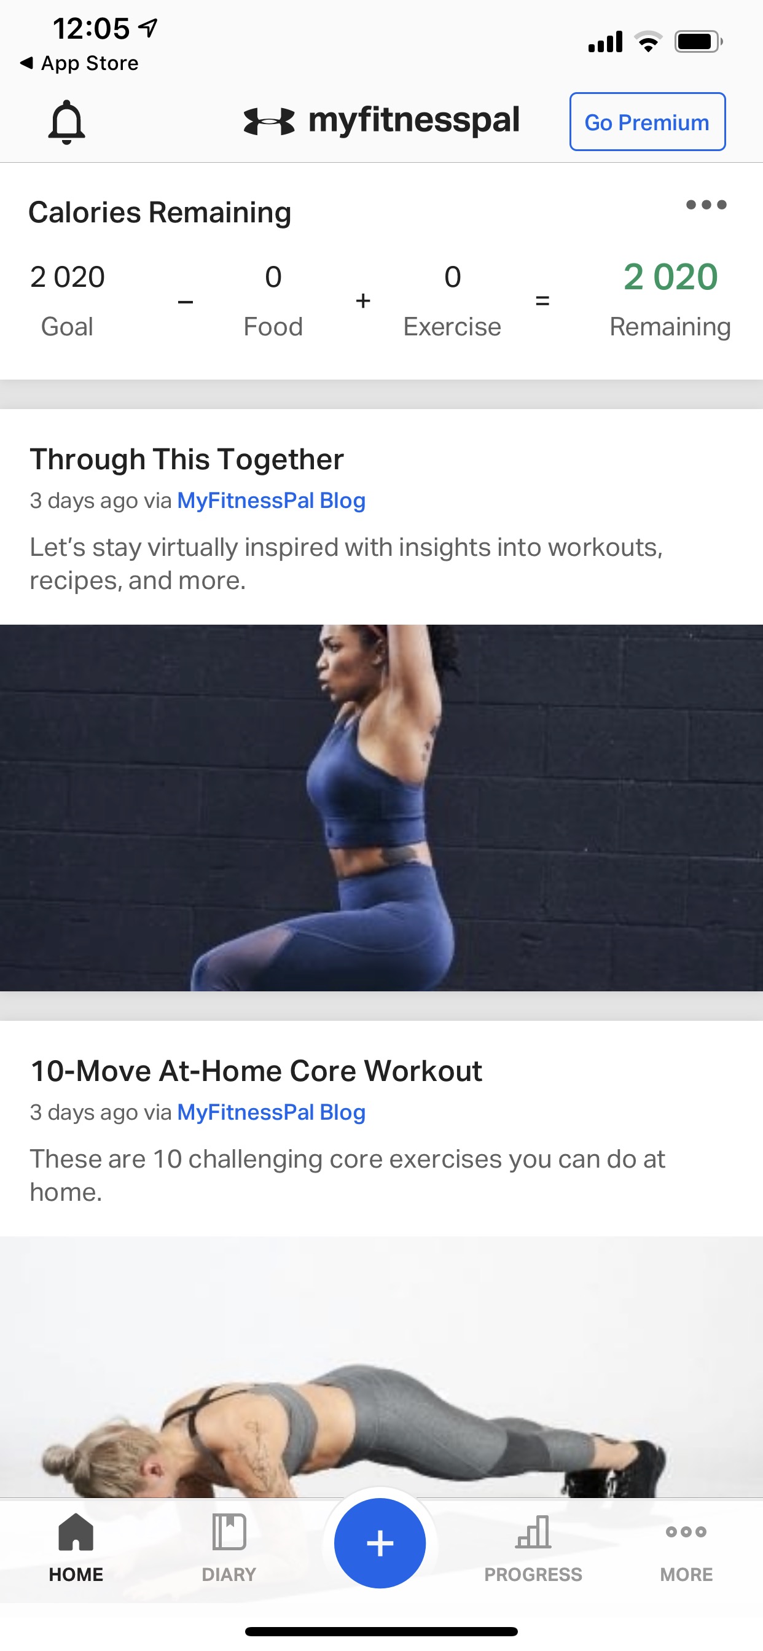This screenshot has height=1651, width=763.
Task: Tap the Food calories value
Action: click(x=273, y=277)
